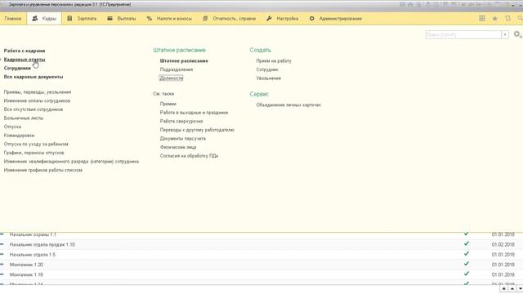Click inside the Поиск (Ctrl+F) field
The image size is (523, 294).
click(463, 34)
